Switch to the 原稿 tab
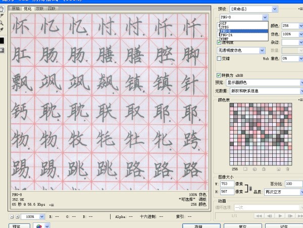This screenshot has height=228, width=303. tap(16, 9)
